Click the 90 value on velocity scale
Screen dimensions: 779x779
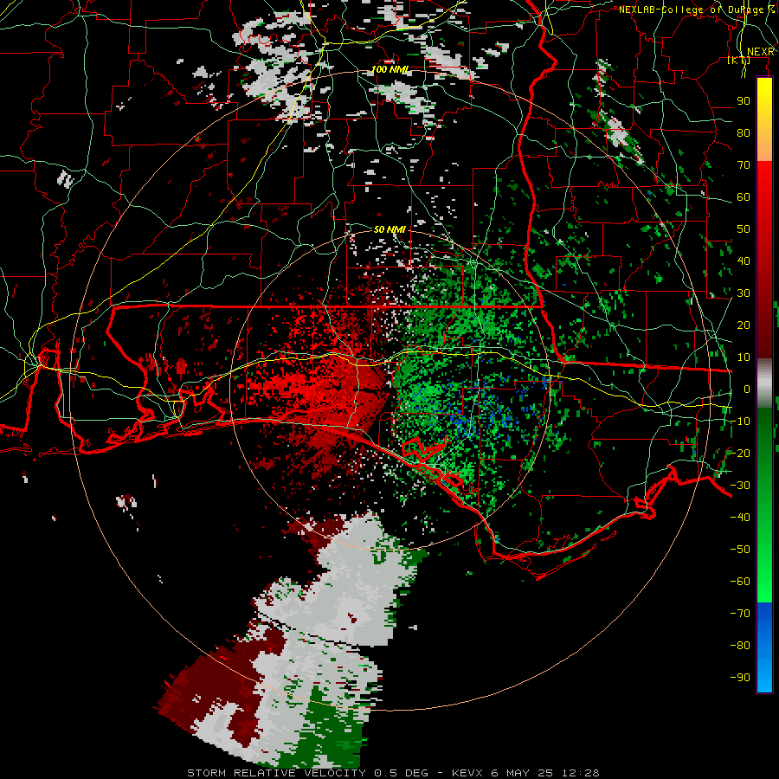[744, 101]
